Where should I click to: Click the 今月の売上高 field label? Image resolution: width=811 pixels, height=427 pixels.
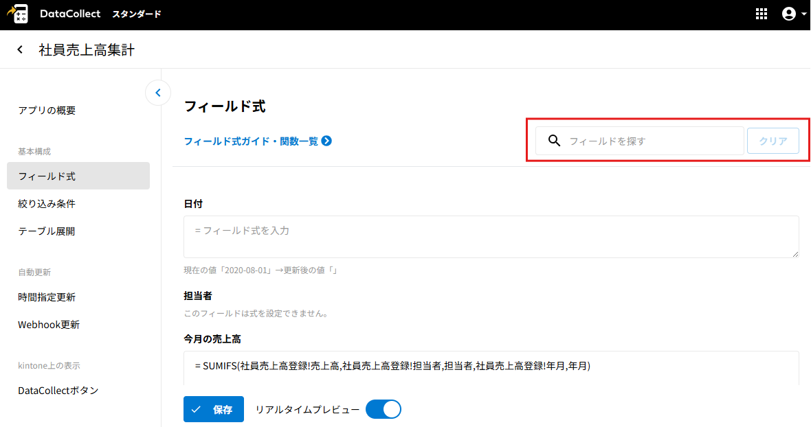point(212,339)
